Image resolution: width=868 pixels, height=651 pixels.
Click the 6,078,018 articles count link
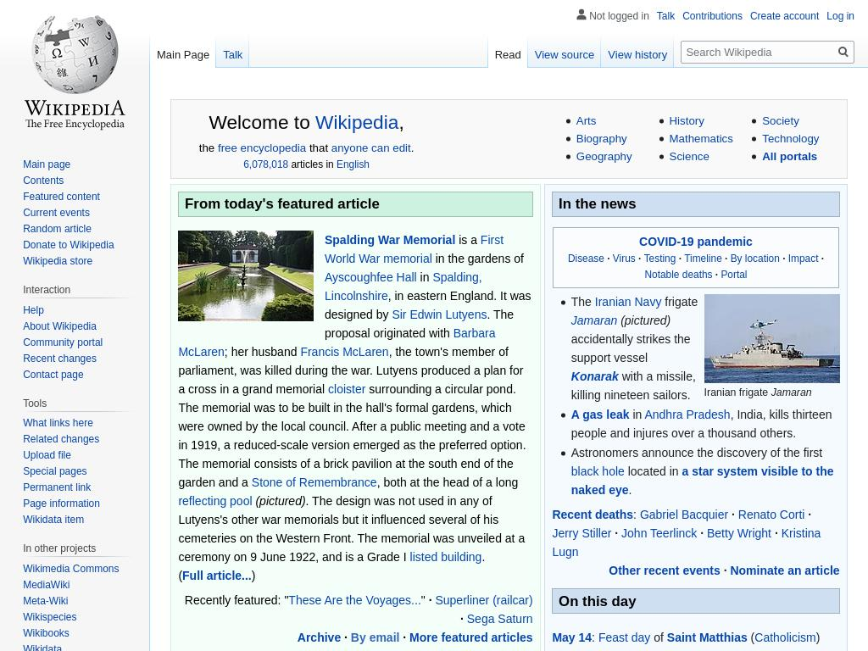(265, 164)
